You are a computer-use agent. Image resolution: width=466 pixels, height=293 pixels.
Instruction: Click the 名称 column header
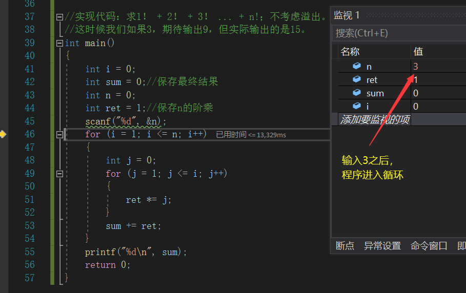pos(350,52)
